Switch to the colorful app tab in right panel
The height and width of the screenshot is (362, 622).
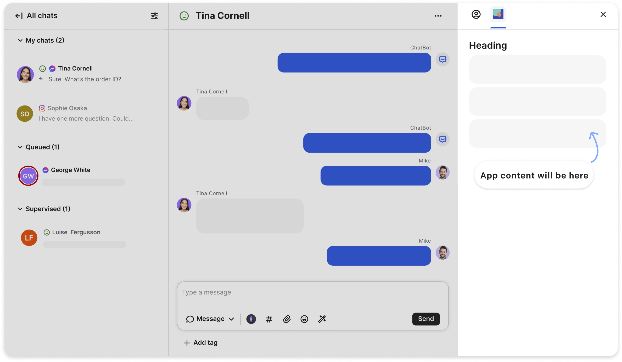(498, 14)
